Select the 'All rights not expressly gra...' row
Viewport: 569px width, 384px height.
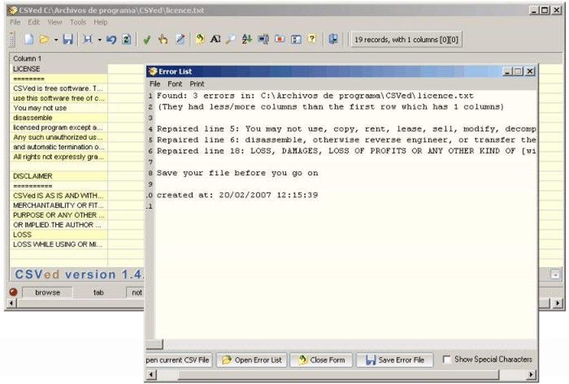click(x=59, y=157)
